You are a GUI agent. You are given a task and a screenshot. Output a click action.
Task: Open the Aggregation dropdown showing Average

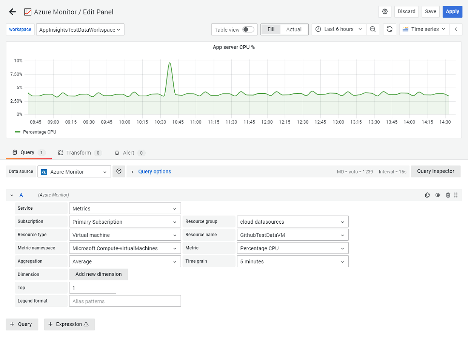[125, 261]
